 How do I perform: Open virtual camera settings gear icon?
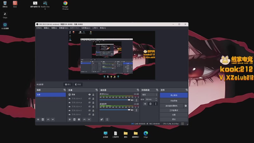click(186, 106)
